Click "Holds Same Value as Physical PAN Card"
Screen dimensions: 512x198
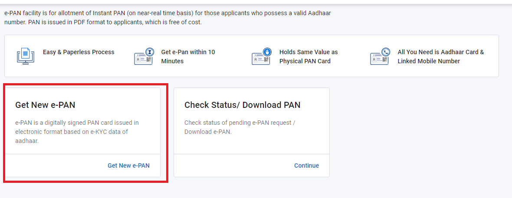[x=308, y=56]
